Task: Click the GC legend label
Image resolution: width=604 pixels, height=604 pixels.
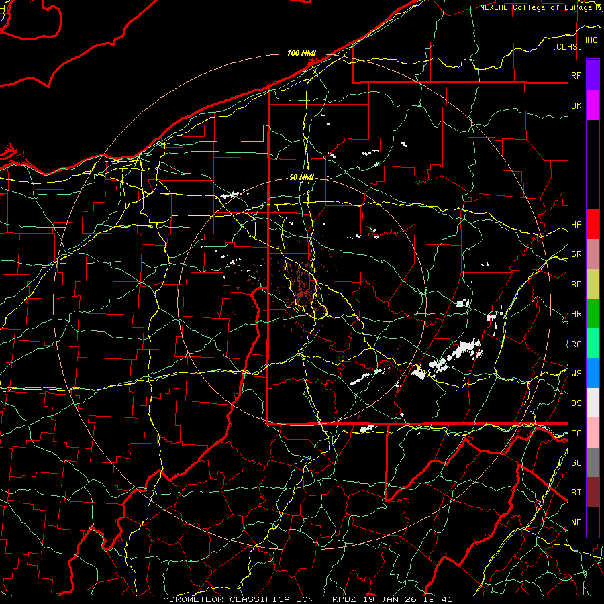Action: coord(576,463)
